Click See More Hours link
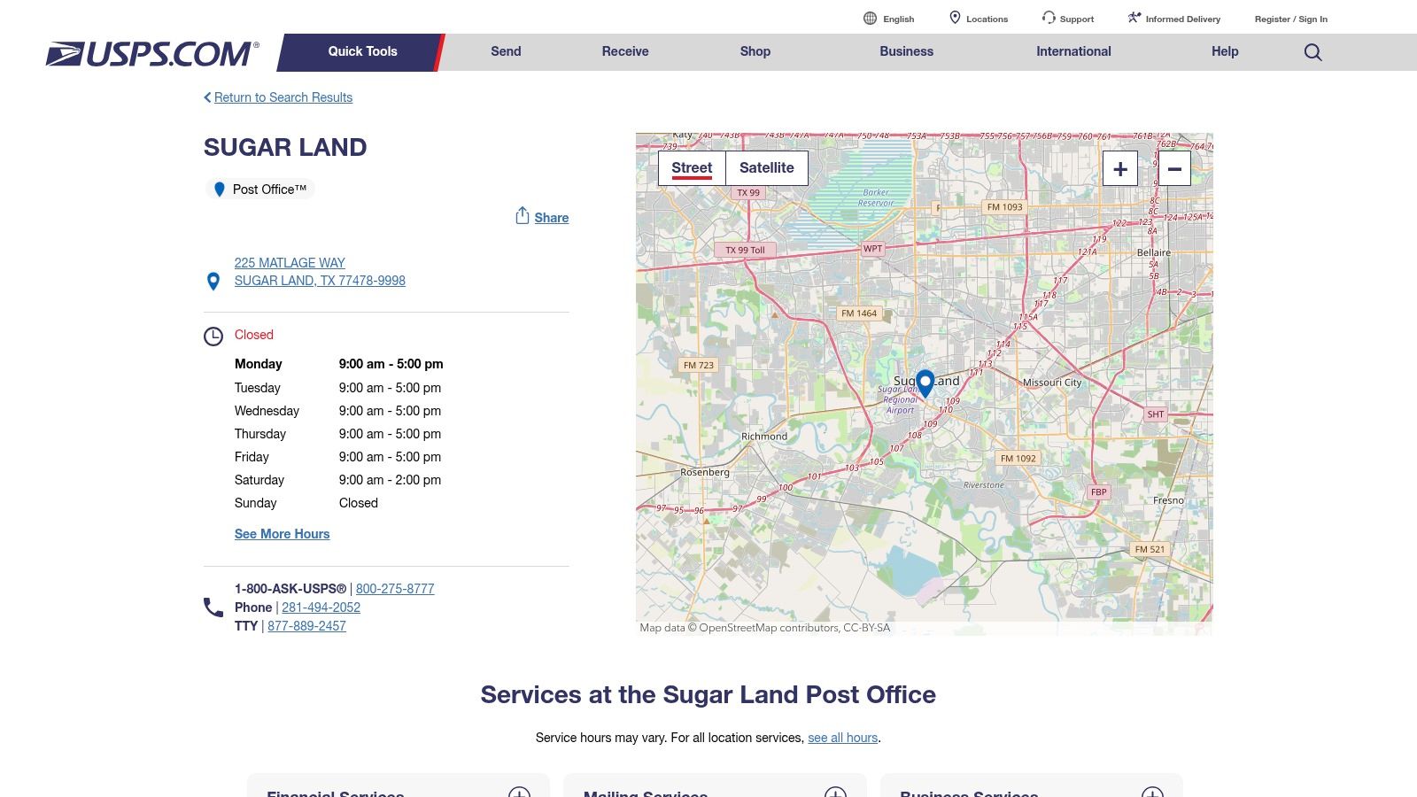Viewport: 1417px width, 797px height. coord(282,534)
